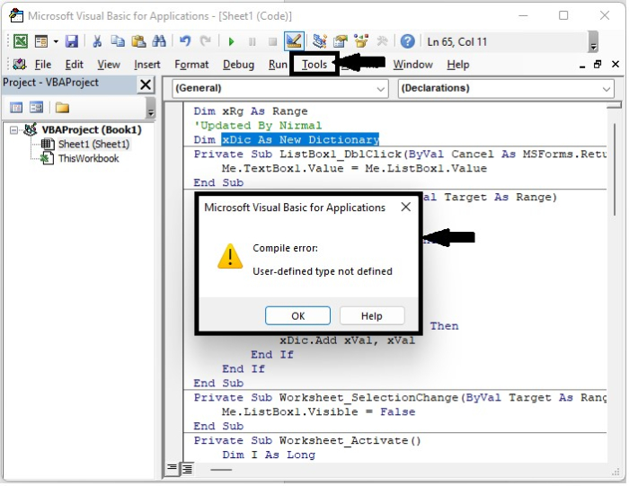
Task: Click the 'Me.ListBox1.Visible = False' line
Action: point(318,411)
